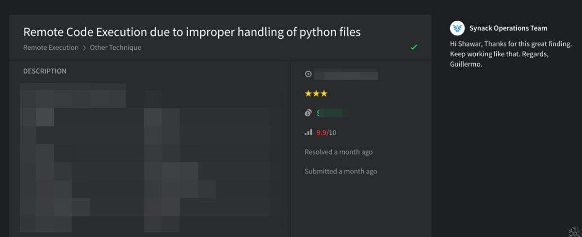The image size is (582, 237).
Task: Click the coin payout icon
Action: [x=308, y=113]
